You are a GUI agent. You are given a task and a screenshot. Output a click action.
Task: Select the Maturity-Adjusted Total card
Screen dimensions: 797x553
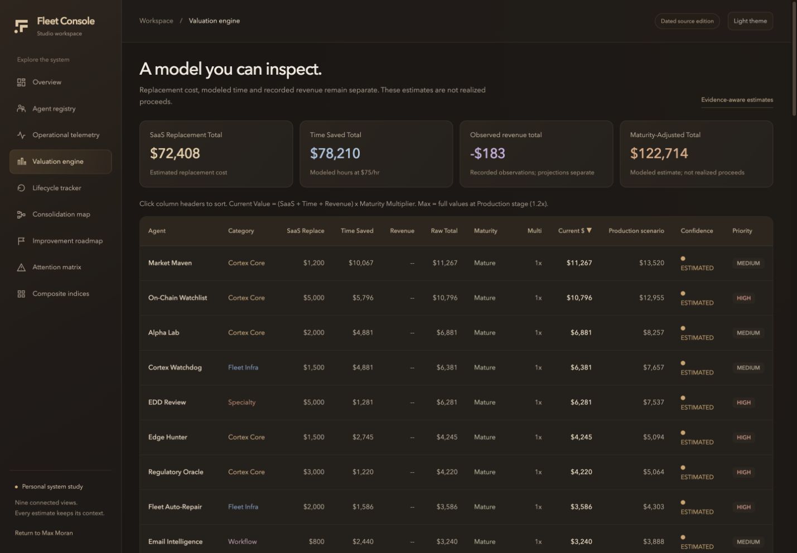(696, 154)
